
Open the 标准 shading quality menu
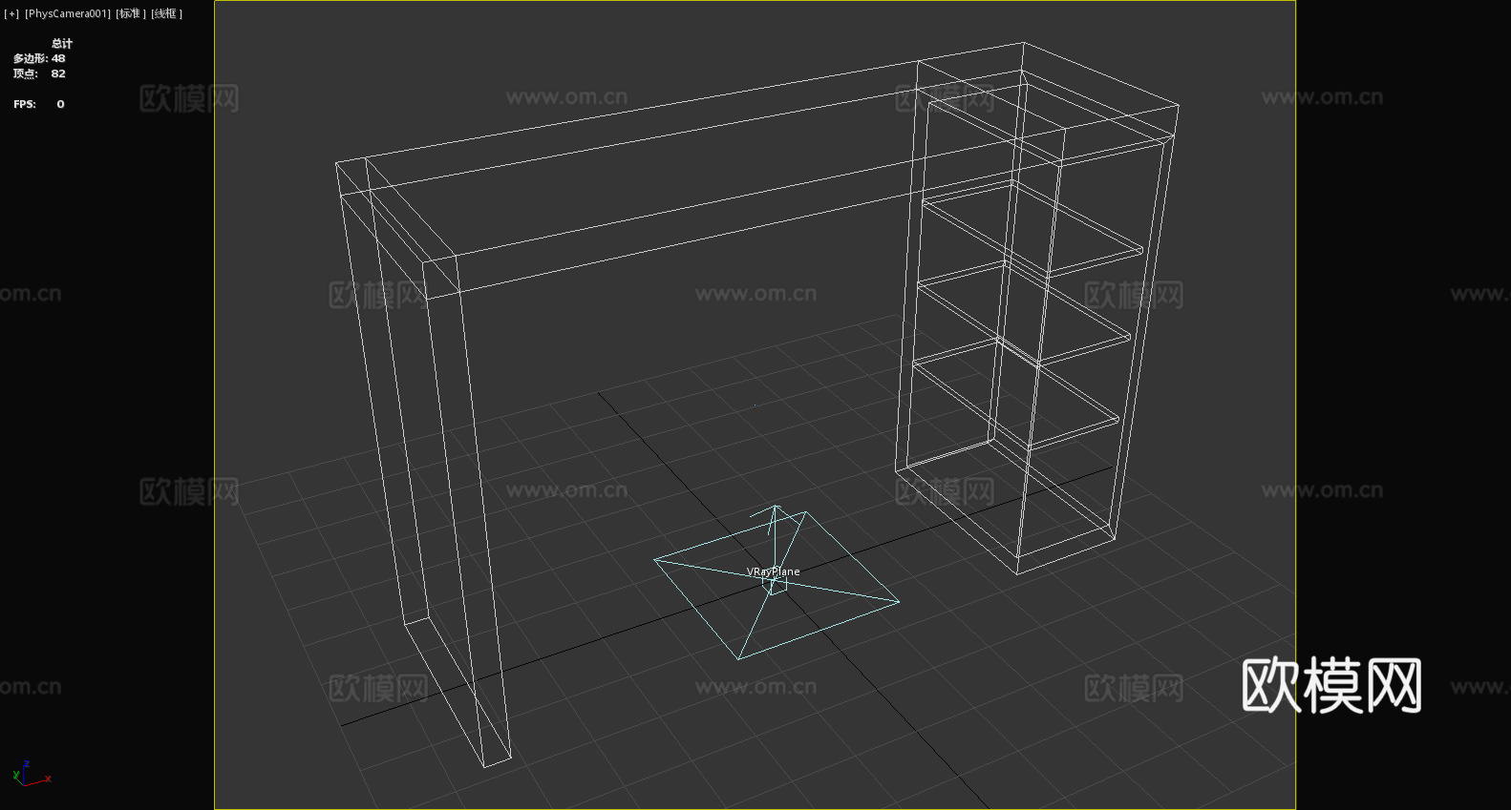[131, 13]
